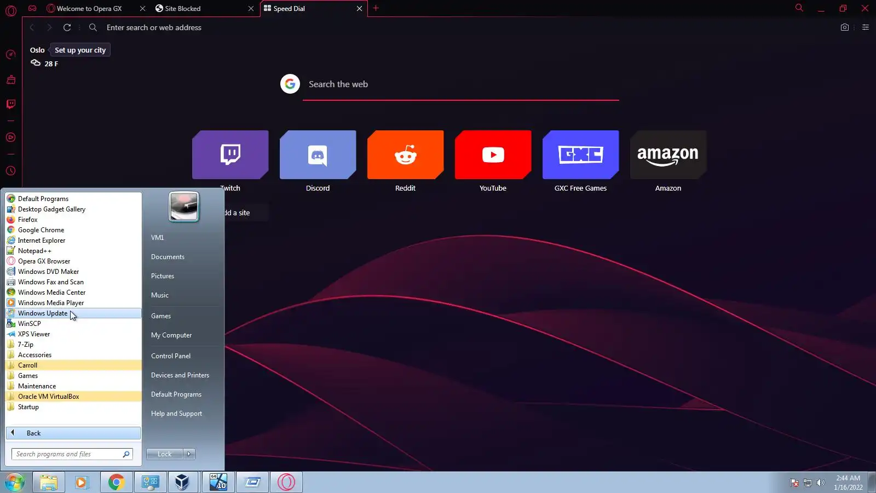Click the user account picture in Start menu
The width and height of the screenshot is (876, 493).
click(x=184, y=207)
